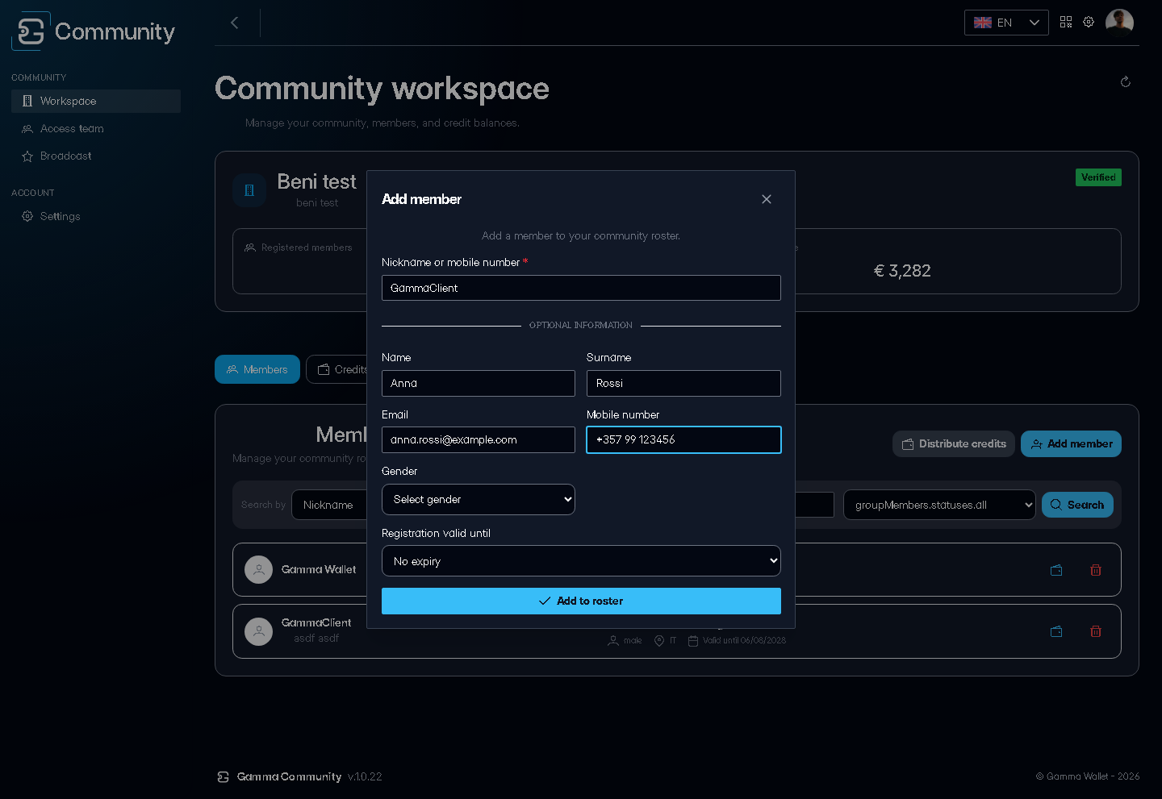The height and width of the screenshot is (799, 1162).
Task: Click the Distribute credits button
Action: (x=954, y=443)
